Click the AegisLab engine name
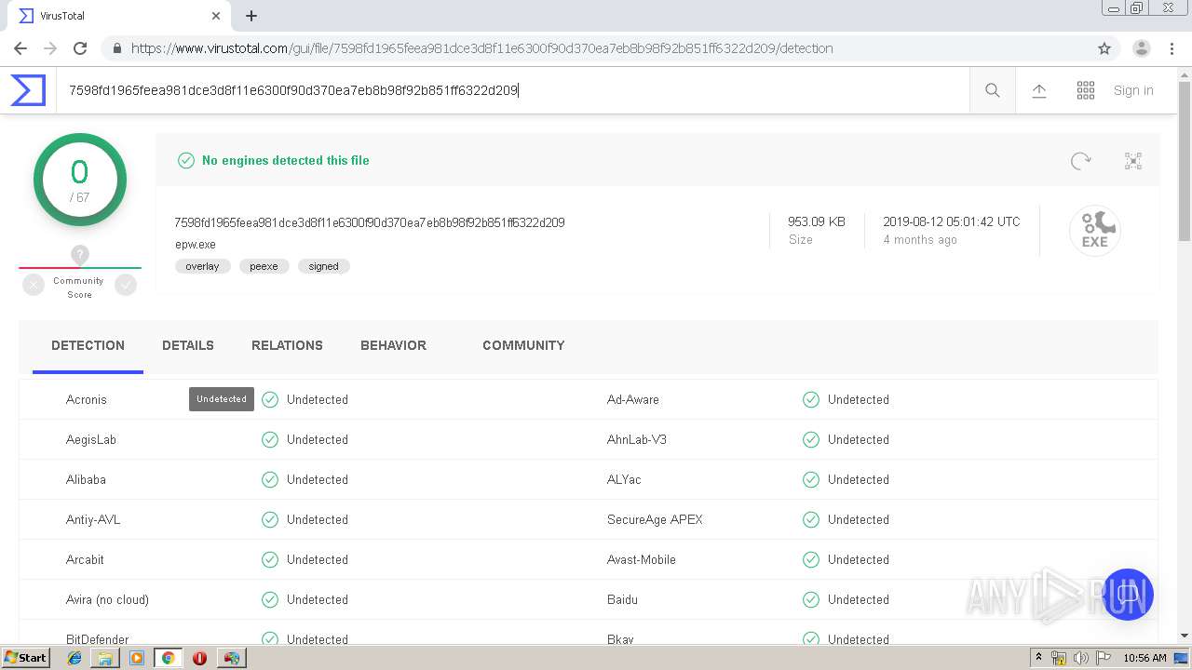This screenshot has height=670, width=1192. [x=90, y=439]
